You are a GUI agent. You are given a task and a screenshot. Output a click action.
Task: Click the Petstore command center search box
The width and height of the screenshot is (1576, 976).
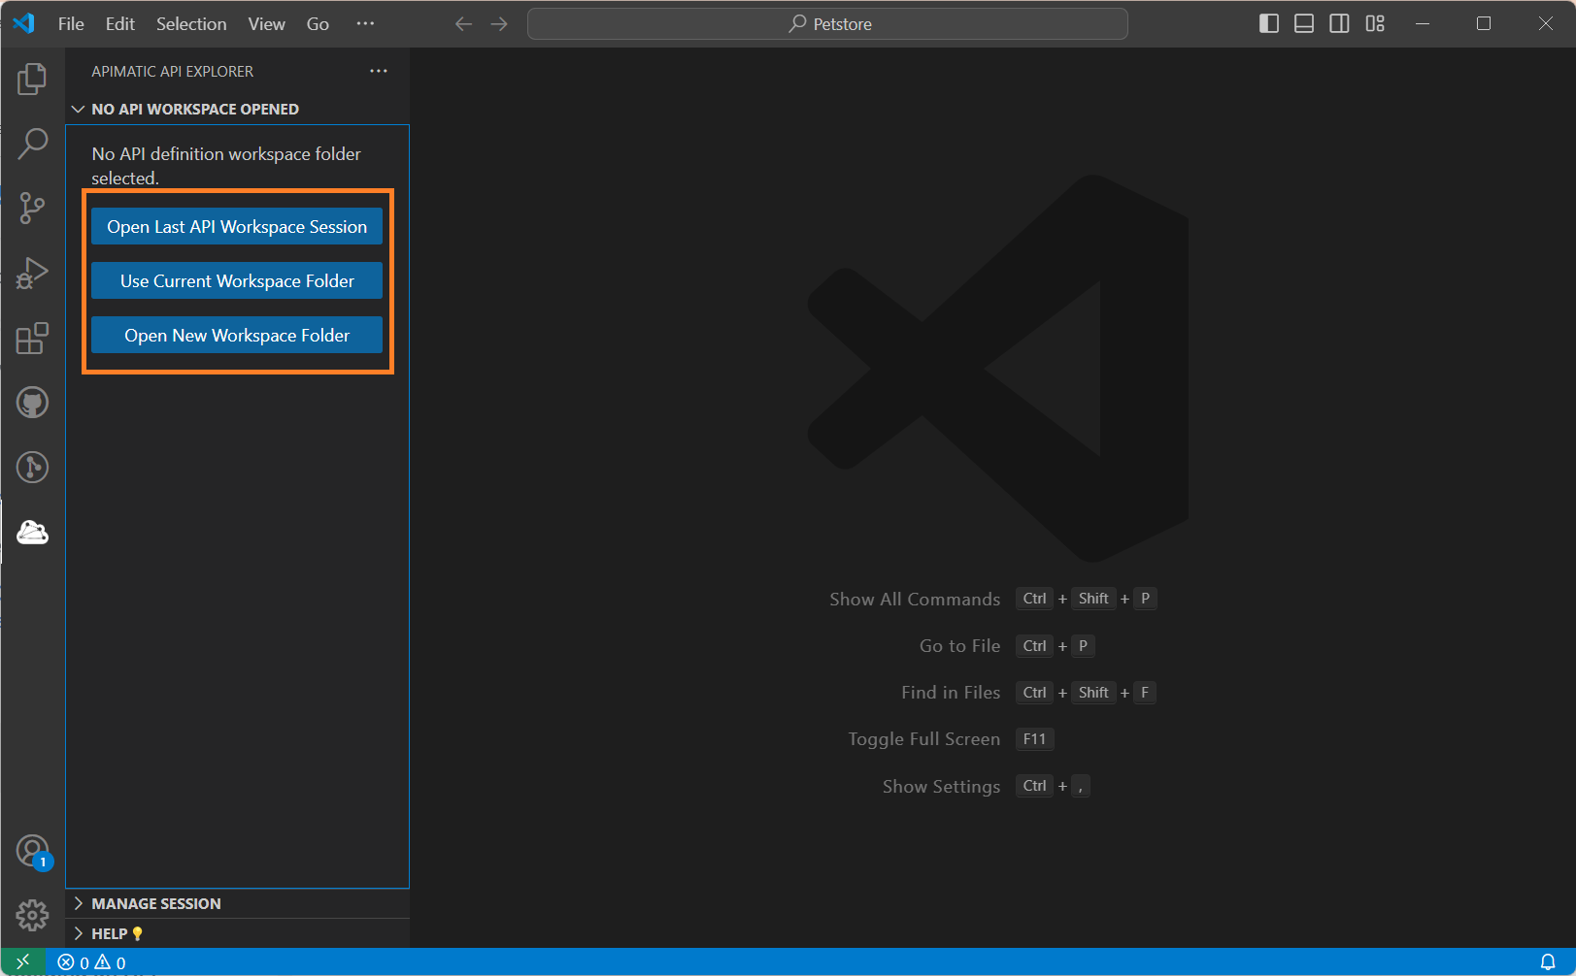tap(827, 23)
